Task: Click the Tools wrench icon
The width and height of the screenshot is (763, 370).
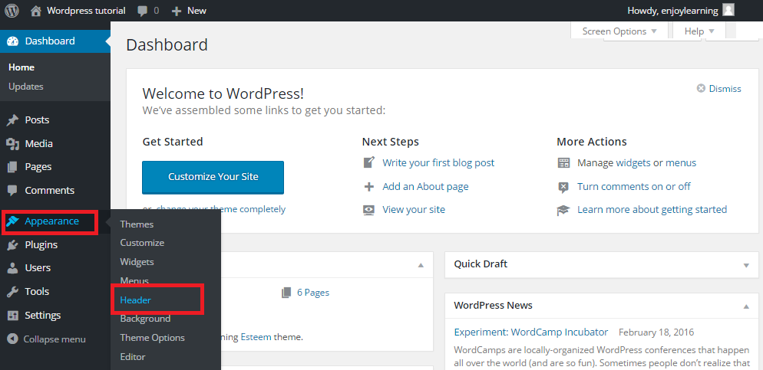Action: (12, 291)
